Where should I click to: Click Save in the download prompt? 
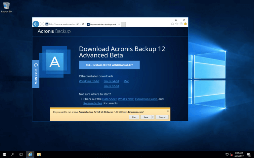(146, 117)
